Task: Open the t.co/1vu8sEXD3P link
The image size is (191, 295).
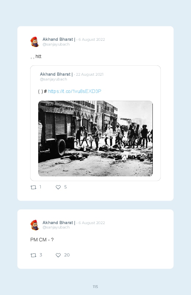Action: click(75, 91)
